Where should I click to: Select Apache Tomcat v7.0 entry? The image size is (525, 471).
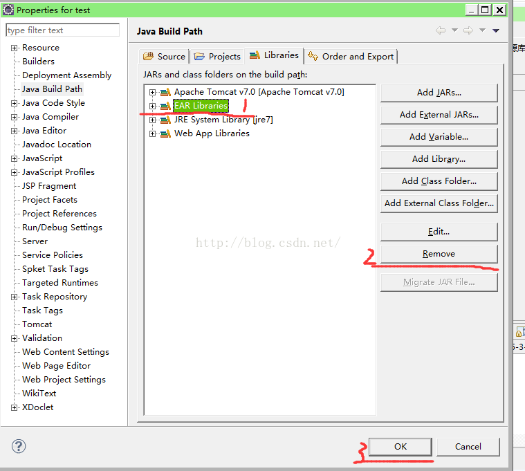tap(259, 92)
